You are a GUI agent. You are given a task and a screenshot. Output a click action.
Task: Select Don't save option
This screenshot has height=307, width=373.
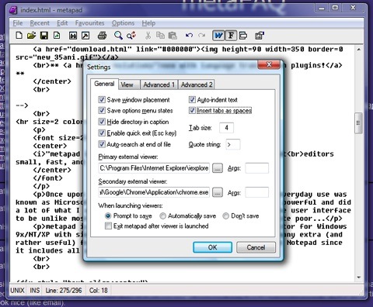click(226, 216)
